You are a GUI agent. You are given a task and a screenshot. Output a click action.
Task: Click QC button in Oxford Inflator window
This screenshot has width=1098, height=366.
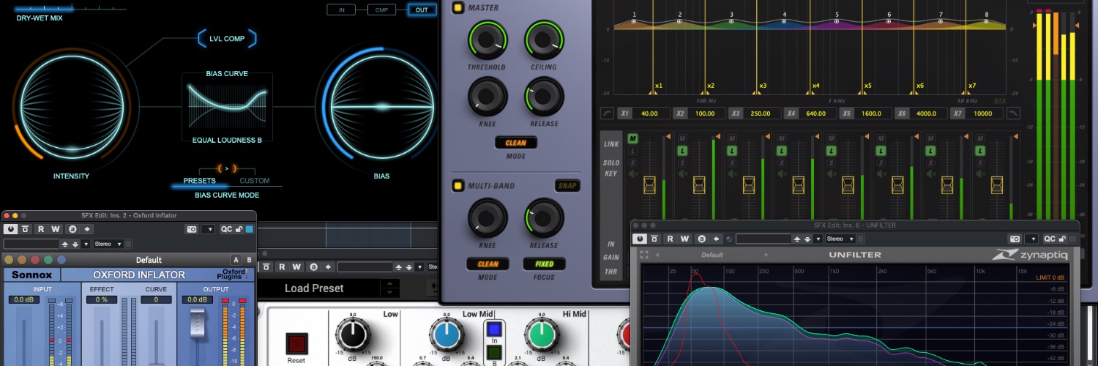coord(226,229)
